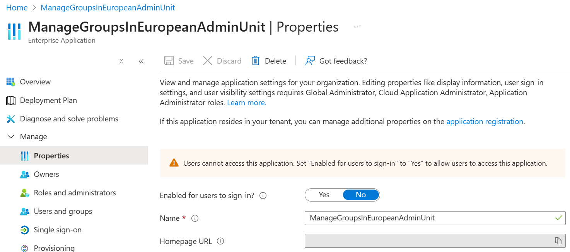Click the feedback person icon
The width and height of the screenshot is (570, 252).
point(310,61)
